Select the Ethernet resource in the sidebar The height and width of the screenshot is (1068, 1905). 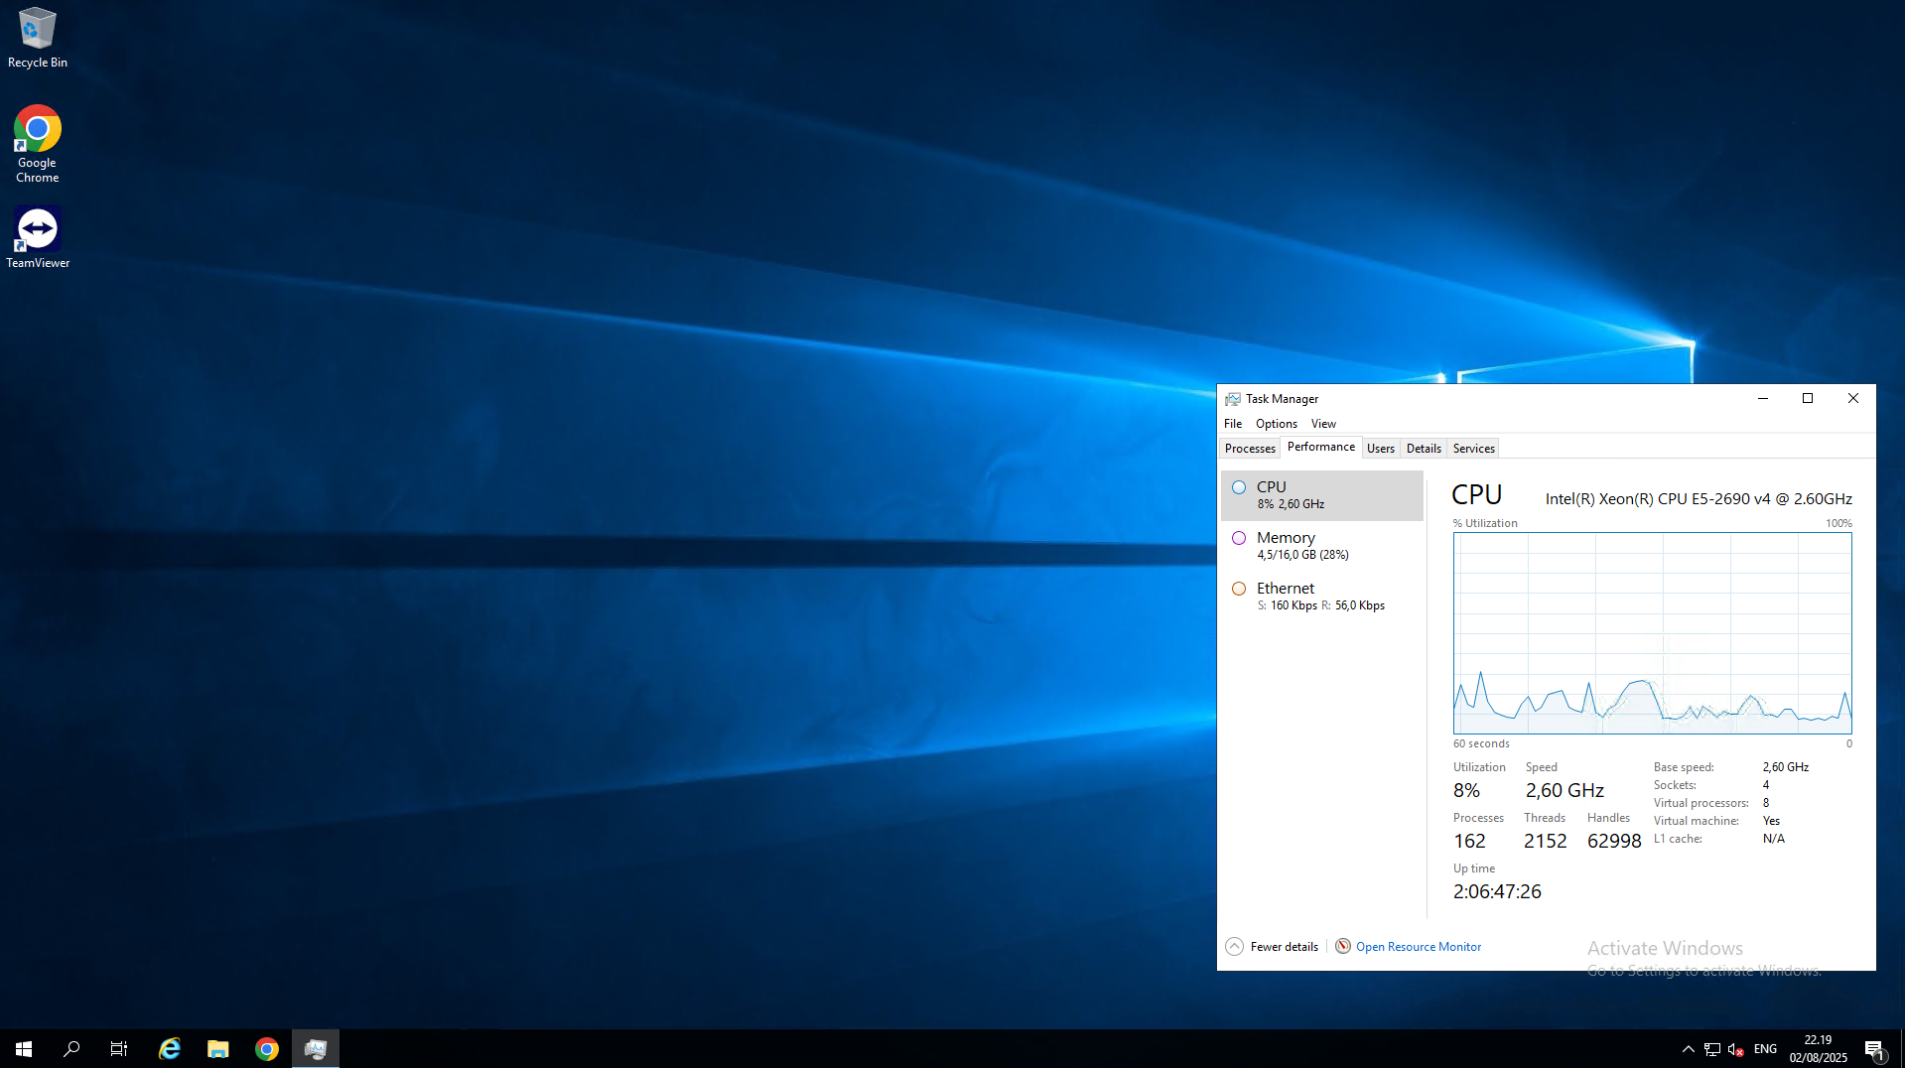click(1321, 596)
